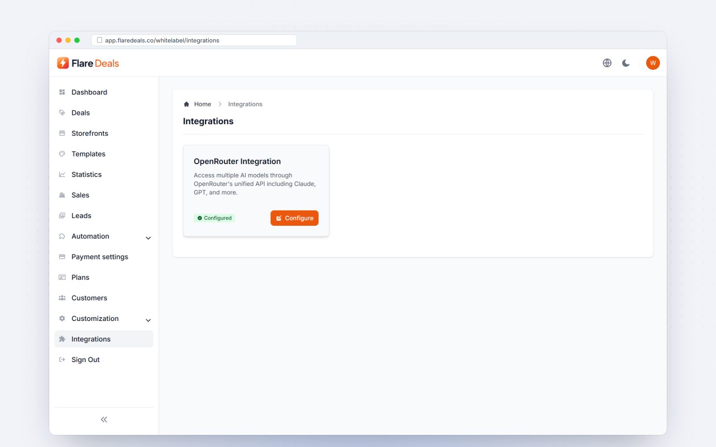Click the Home breadcrumb link
This screenshot has width=716, height=447.
202,104
